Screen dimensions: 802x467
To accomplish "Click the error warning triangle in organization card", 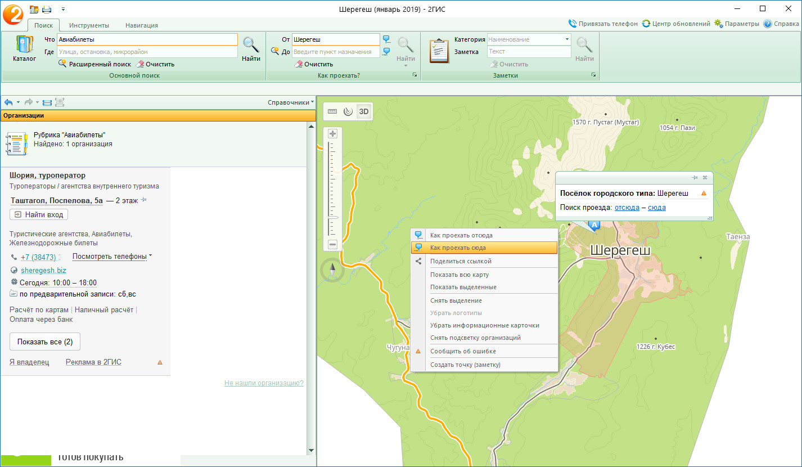I will [x=160, y=362].
